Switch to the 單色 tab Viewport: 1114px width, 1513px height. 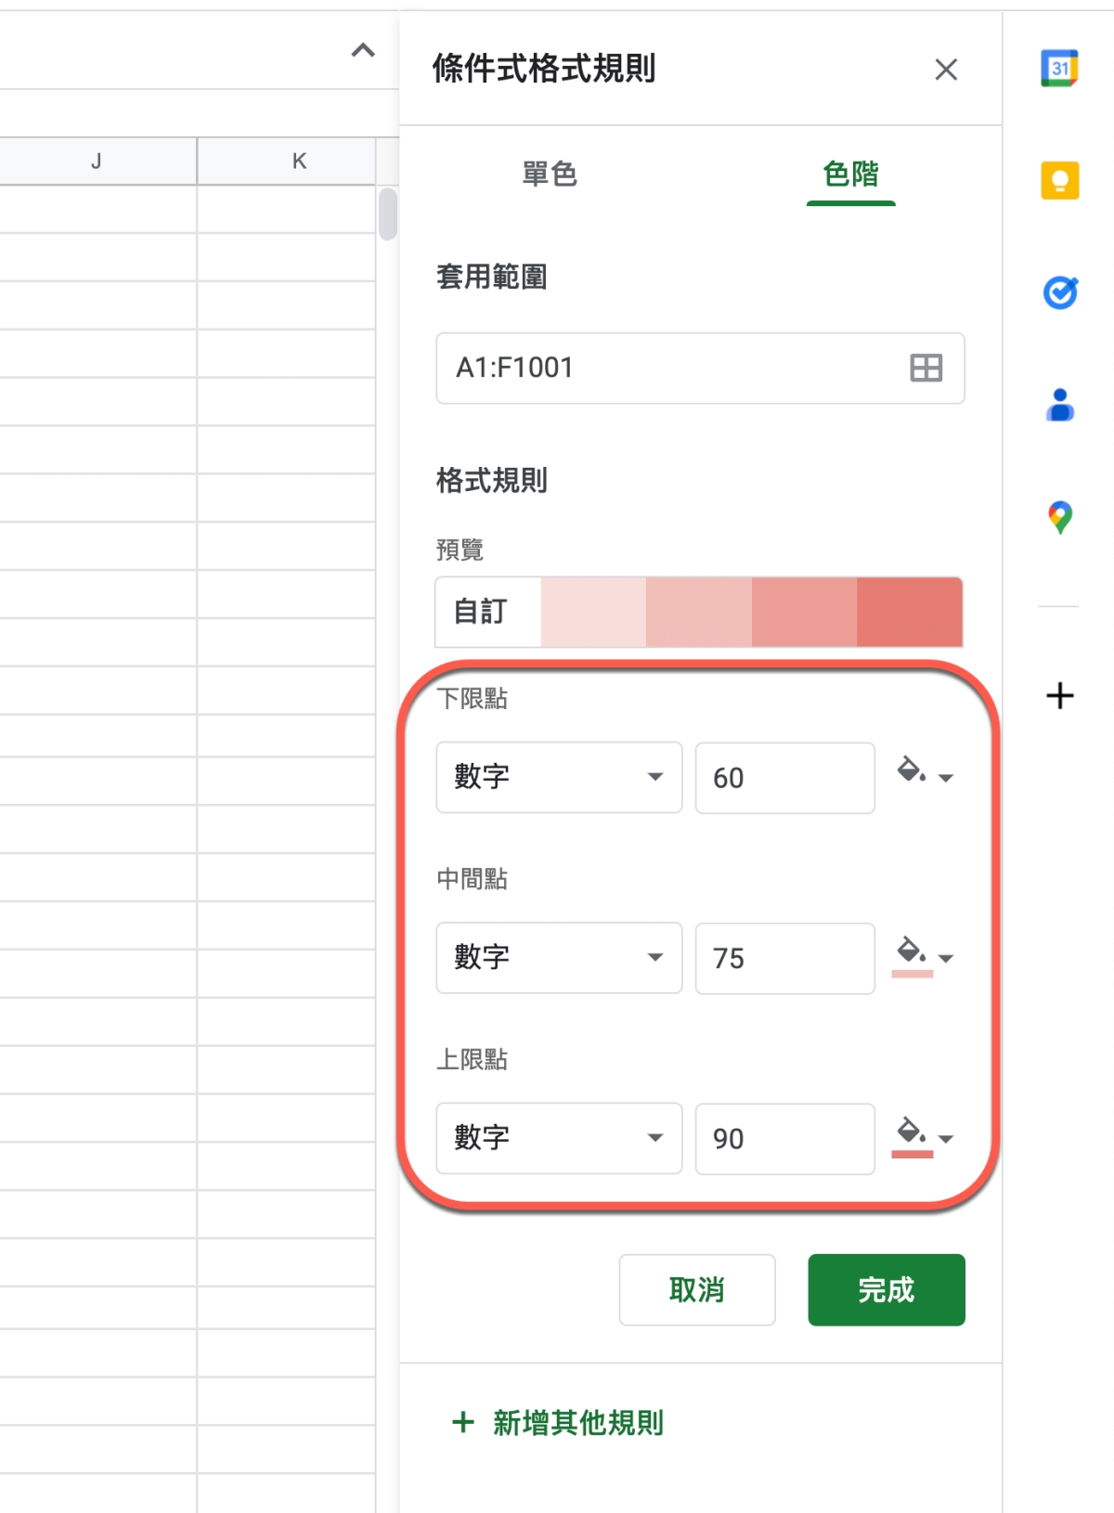click(550, 175)
